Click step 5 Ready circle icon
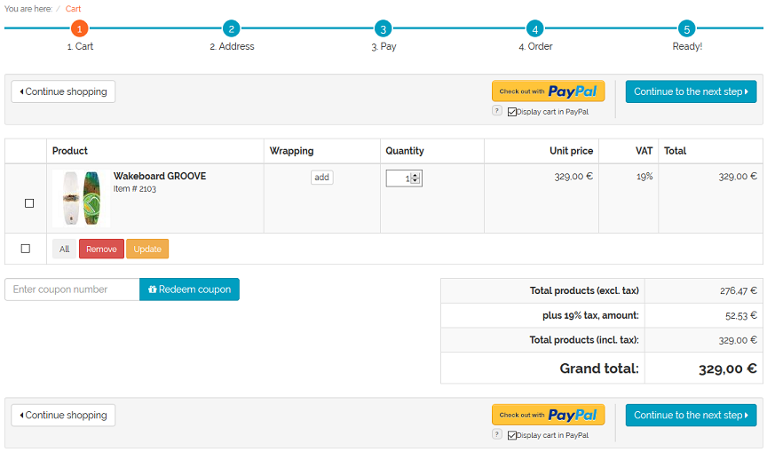 tap(686, 29)
